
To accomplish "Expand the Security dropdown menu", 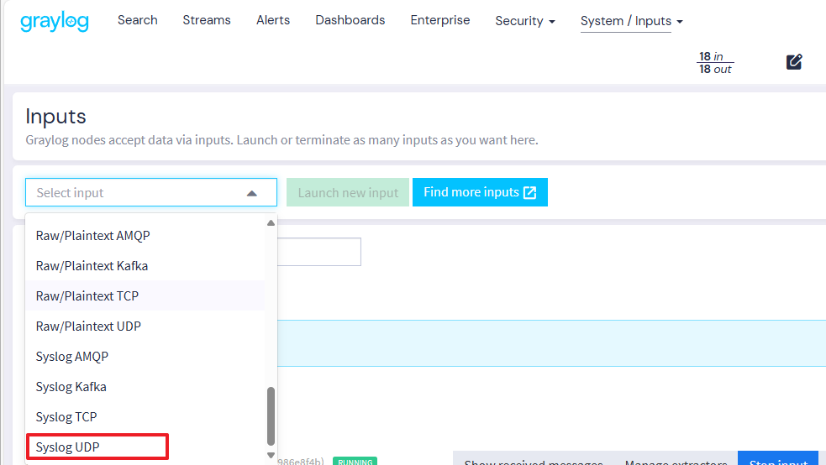I will tap(524, 21).
